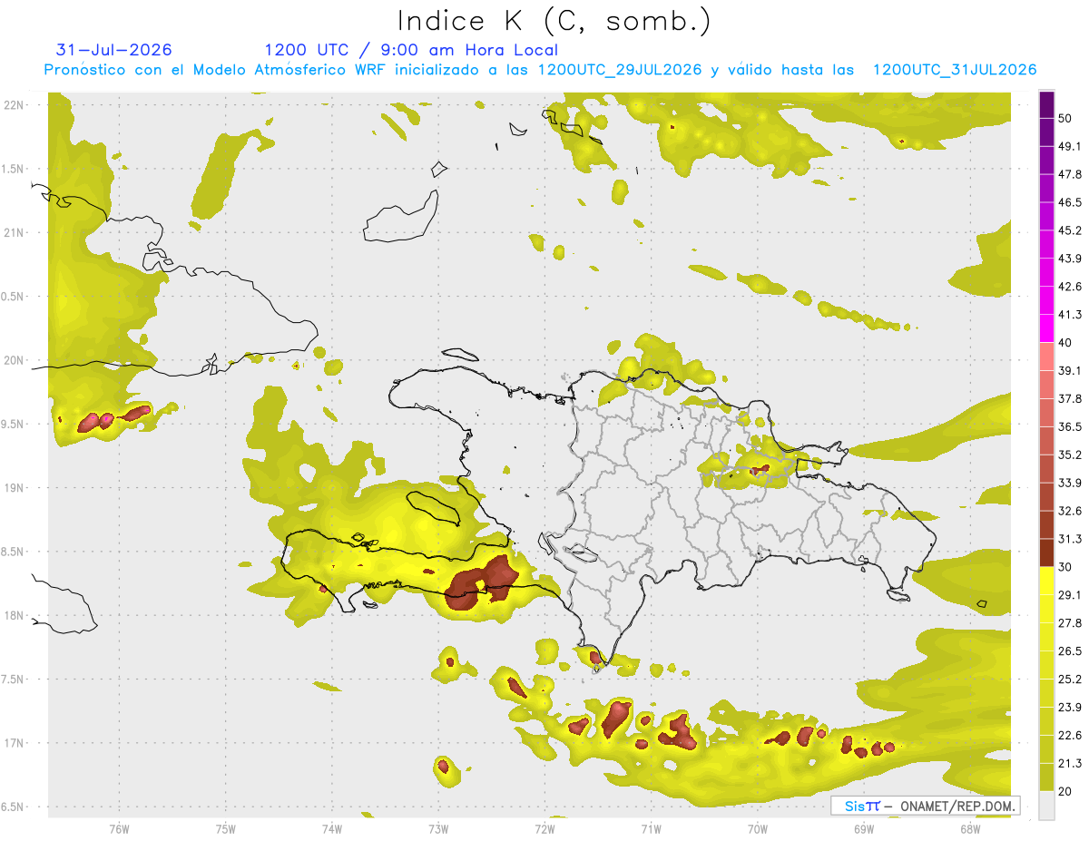Click the '40' color scale value
The image size is (1089, 841).
click(x=1065, y=343)
